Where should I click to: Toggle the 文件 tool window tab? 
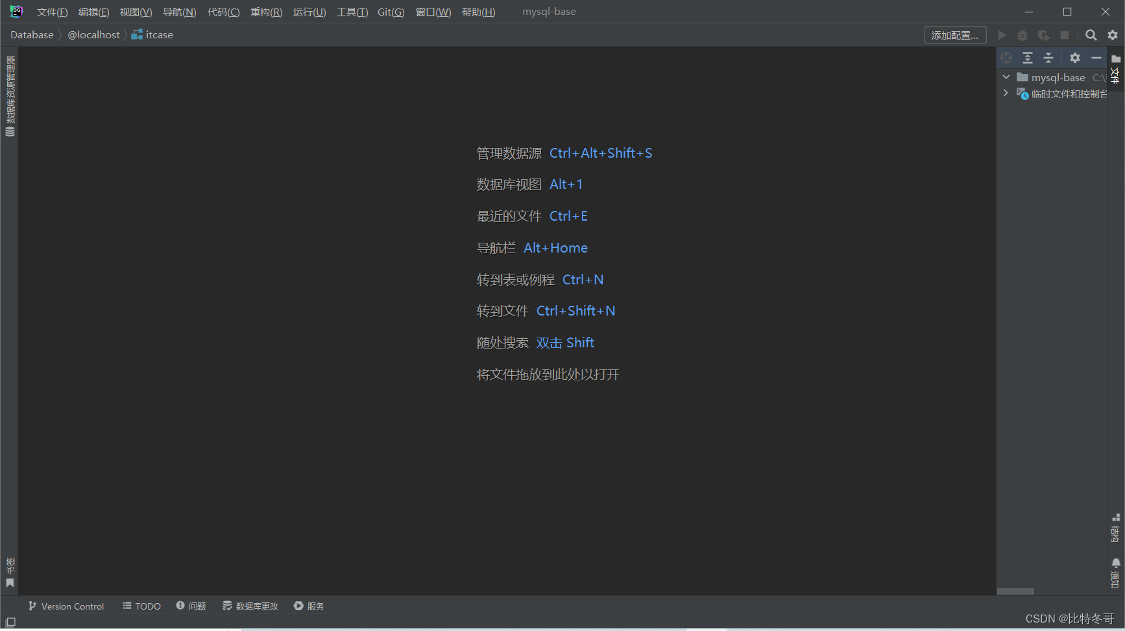(1116, 69)
